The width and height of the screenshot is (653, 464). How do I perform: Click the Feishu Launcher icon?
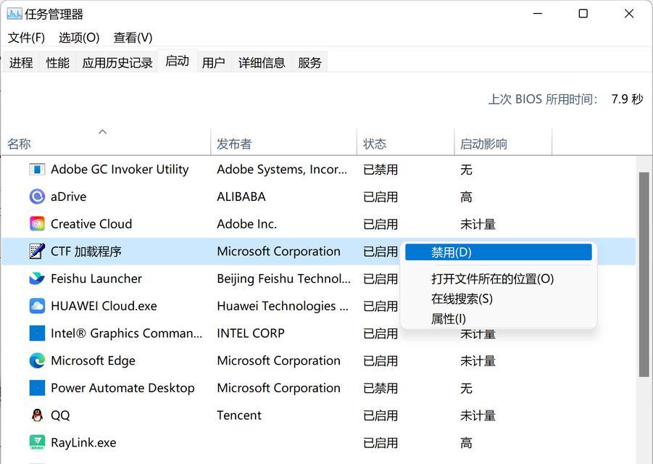pos(37,278)
